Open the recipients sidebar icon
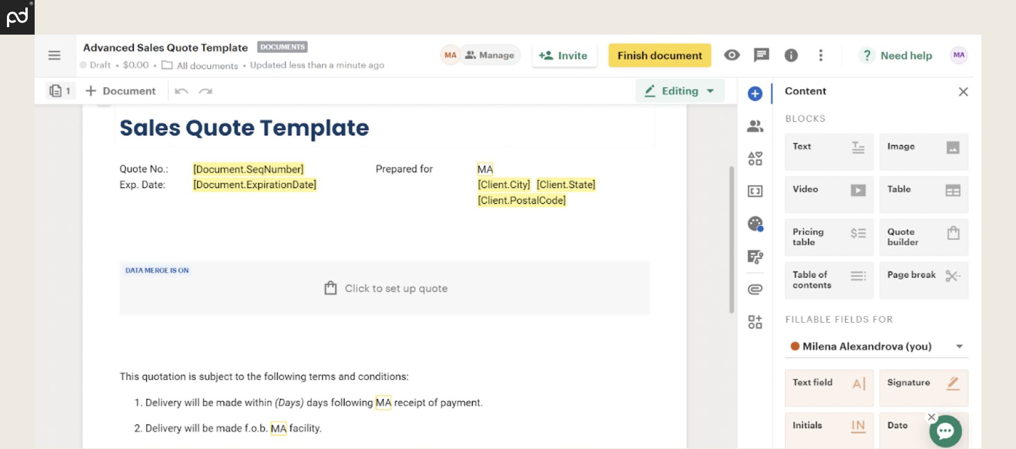The height and width of the screenshot is (449, 1016). [x=755, y=126]
